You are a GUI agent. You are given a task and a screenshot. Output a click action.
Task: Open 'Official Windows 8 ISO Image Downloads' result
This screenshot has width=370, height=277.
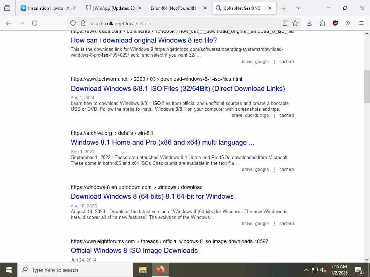[134, 250]
